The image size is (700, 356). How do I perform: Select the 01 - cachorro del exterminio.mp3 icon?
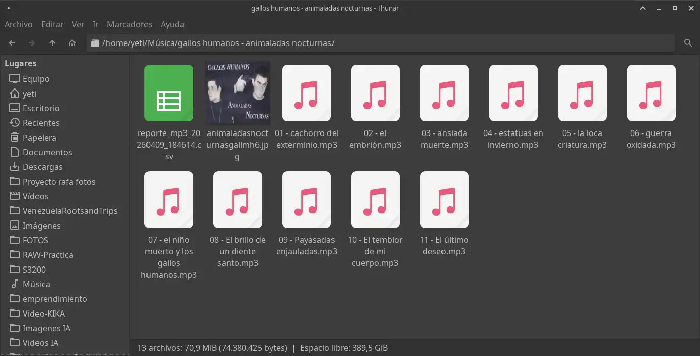coord(307,93)
